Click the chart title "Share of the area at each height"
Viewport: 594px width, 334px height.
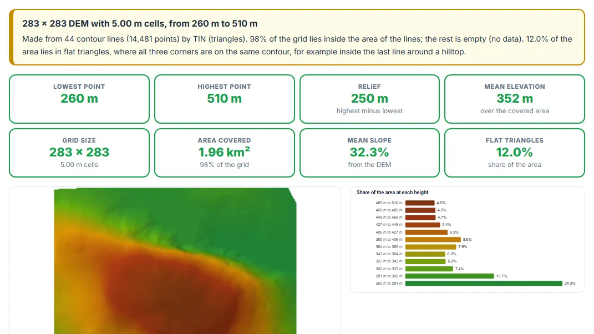coord(393,193)
